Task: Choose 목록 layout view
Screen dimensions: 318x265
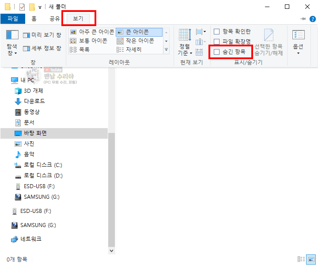Action: [79, 49]
